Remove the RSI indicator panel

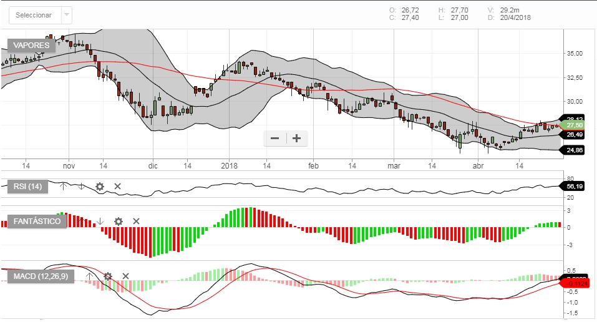117,186
